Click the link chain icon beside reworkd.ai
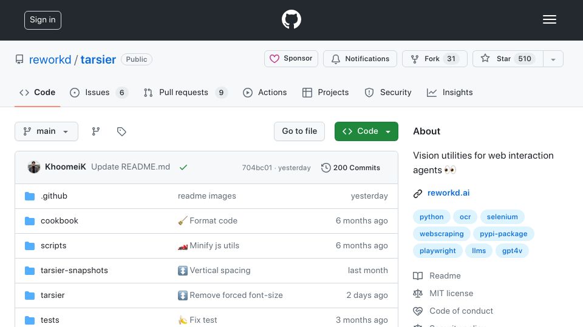583x327 pixels. click(x=418, y=194)
